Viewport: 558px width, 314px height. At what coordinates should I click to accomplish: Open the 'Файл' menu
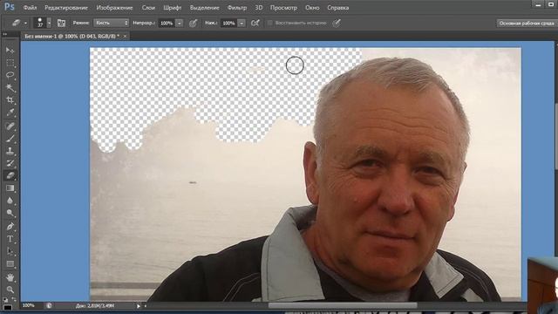point(30,8)
